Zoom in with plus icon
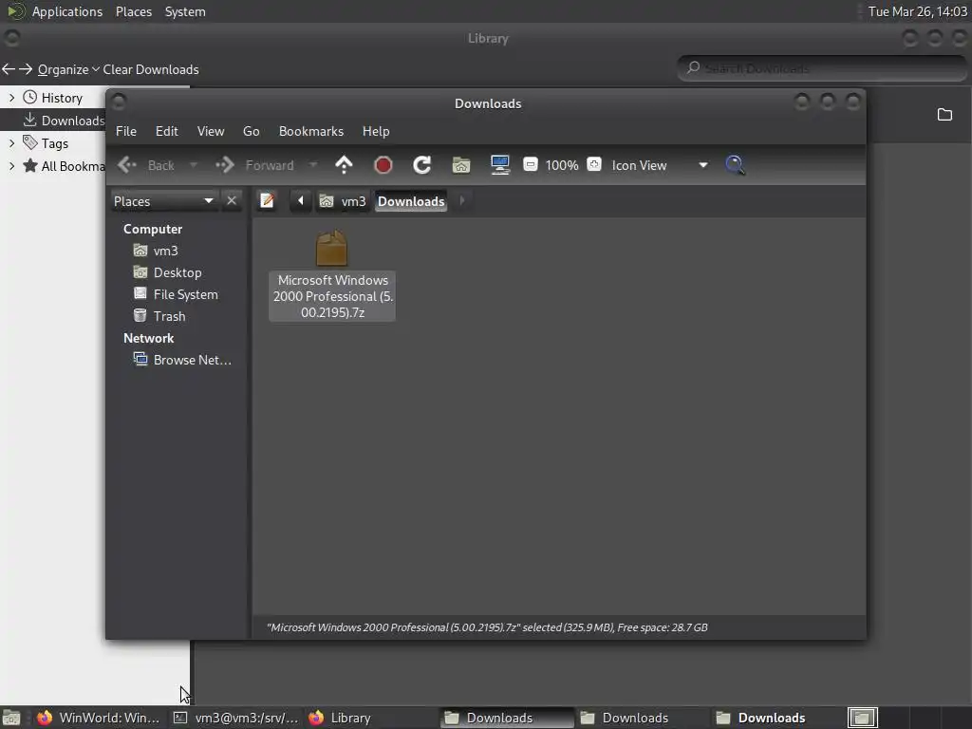Screen dimensions: 972x729 click(x=594, y=164)
